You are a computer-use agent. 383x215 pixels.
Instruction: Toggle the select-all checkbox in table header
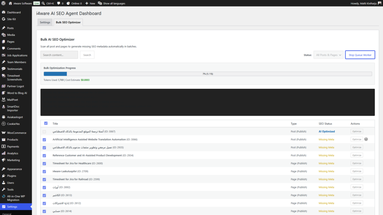pyautogui.click(x=46, y=123)
